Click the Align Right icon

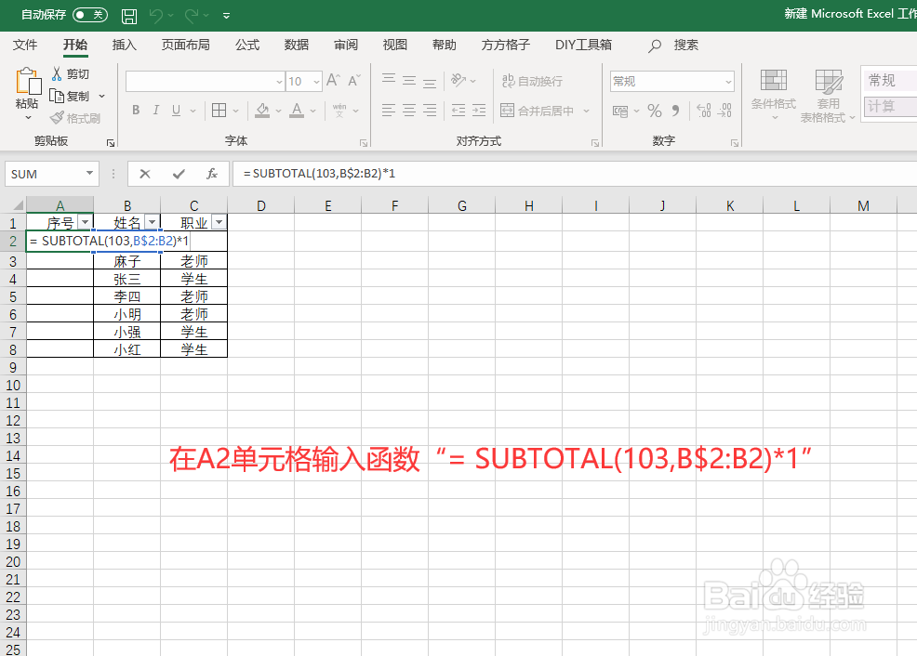tap(430, 110)
